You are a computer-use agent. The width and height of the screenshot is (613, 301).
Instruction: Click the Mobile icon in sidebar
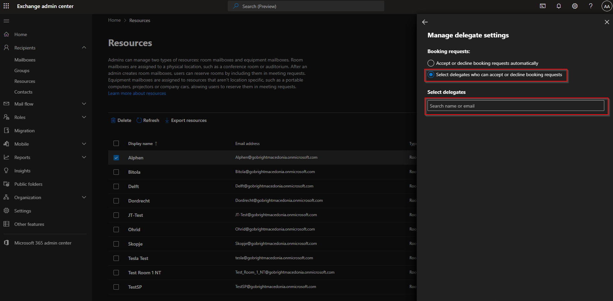[x=6, y=144]
